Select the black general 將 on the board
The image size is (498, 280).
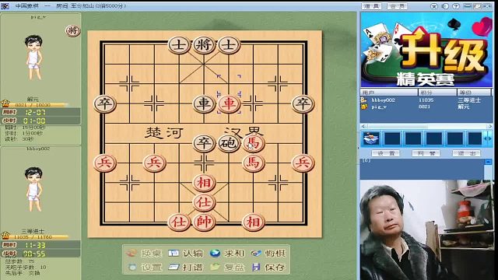click(204, 45)
